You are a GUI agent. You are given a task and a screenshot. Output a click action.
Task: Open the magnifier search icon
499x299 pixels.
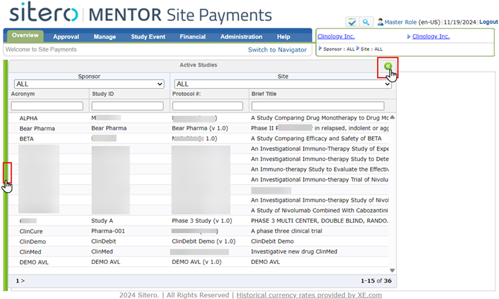[x=366, y=22]
